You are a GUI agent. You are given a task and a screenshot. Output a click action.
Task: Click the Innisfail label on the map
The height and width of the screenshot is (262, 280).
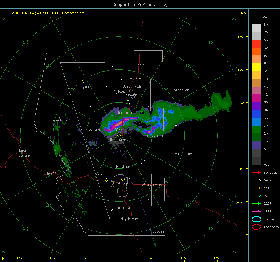tap(126, 113)
